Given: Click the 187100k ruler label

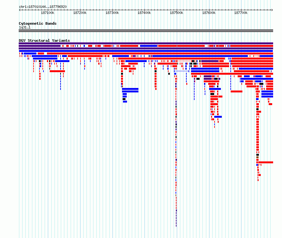Looking at the screenshot, I should 48,13.
